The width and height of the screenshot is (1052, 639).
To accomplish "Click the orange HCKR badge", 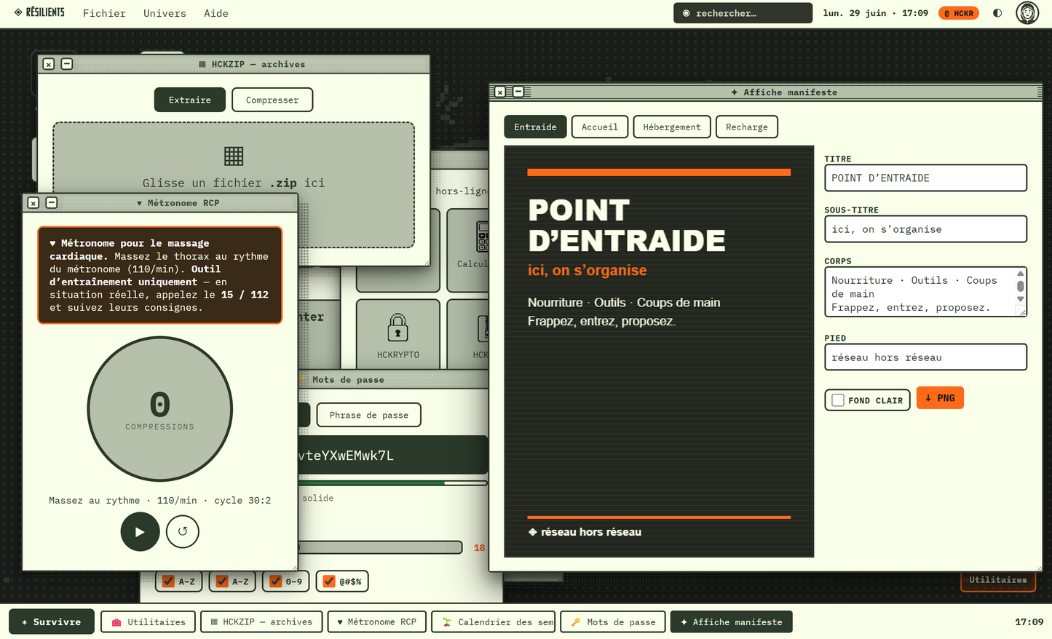I will click(x=959, y=13).
